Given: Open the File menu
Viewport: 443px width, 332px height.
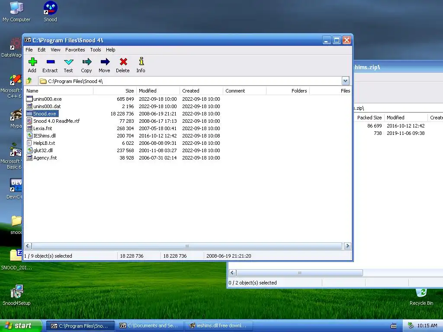Looking at the screenshot, I should point(29,50).
